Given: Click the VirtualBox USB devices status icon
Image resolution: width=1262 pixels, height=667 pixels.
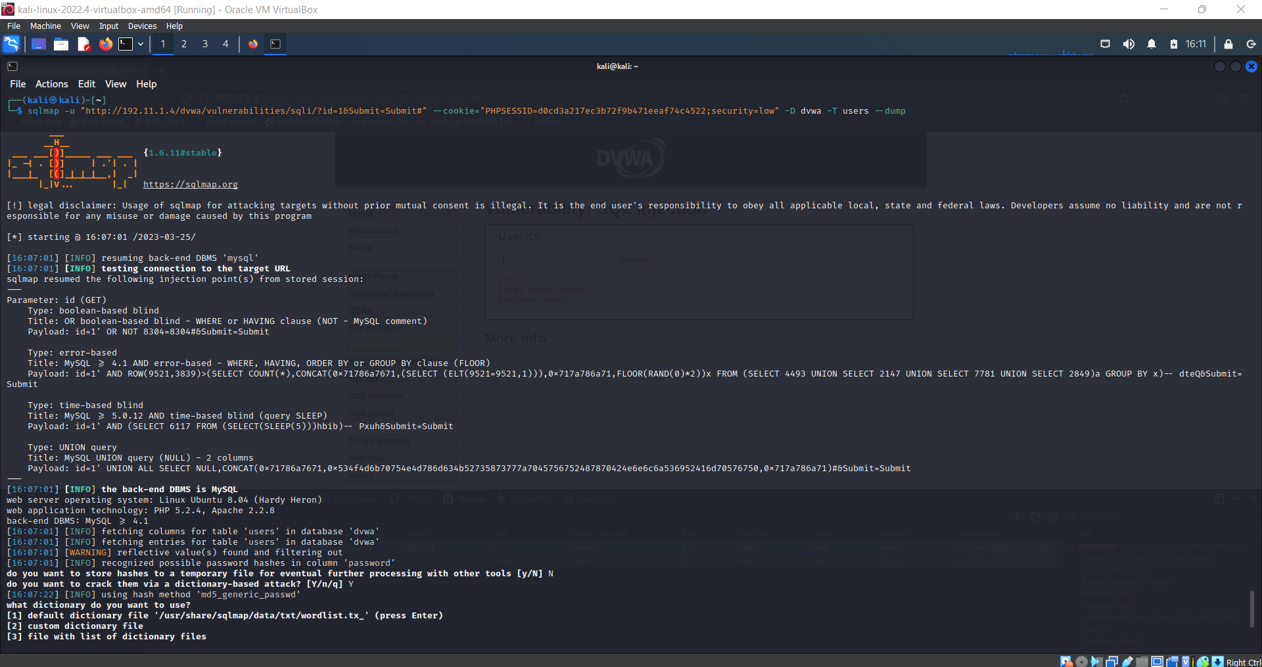Looking at the screenshot, I should tap(1128, 662).
